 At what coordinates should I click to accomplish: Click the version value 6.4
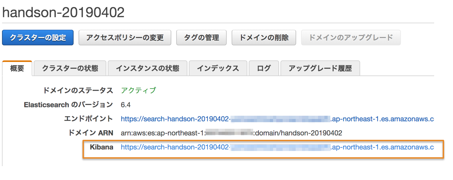pos(126,105)
